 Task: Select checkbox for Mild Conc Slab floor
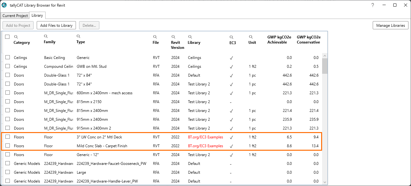[8, 146]
